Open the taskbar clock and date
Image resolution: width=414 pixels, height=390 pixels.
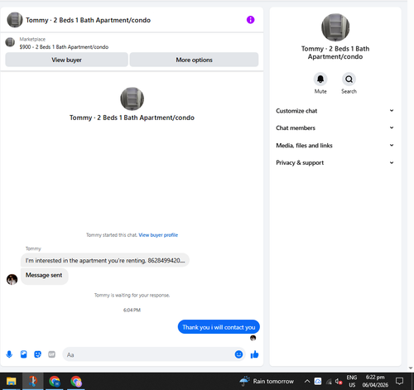pos(375,381)
